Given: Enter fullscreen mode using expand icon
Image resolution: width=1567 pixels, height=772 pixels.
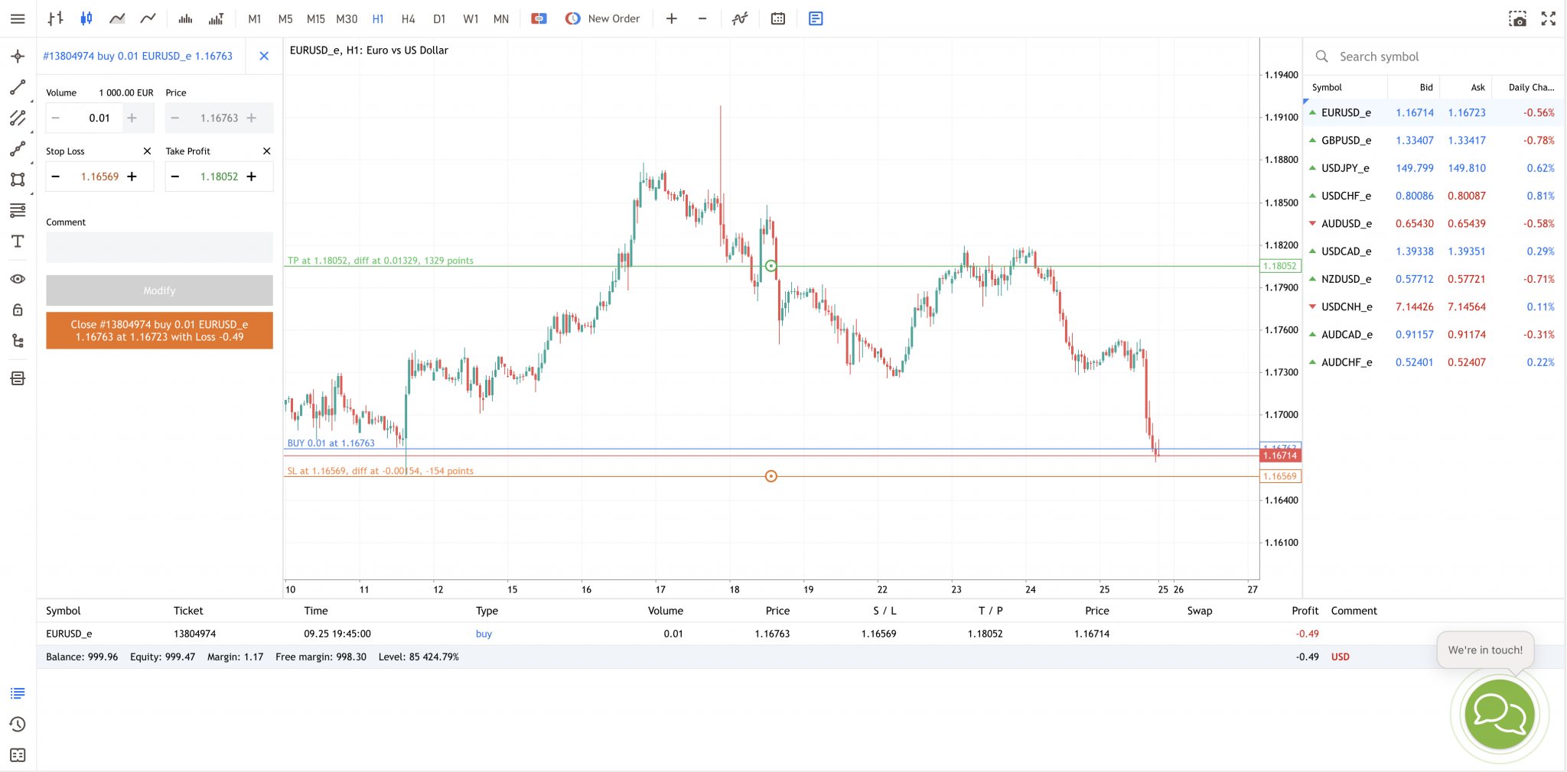Looking at the screenshot, I should point(1549,18).
